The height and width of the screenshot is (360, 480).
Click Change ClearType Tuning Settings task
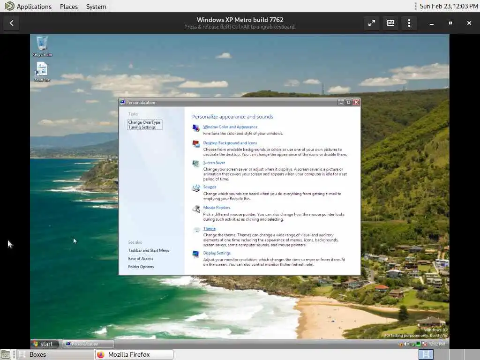tap(144, 125)
